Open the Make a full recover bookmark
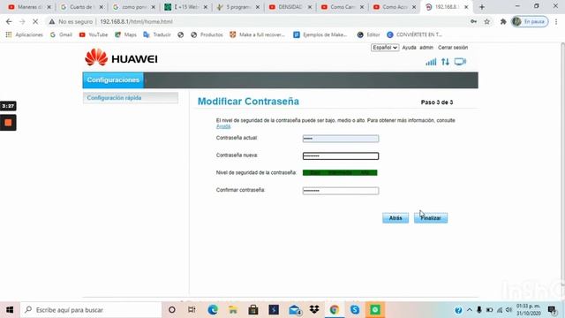 coord(257,34)
